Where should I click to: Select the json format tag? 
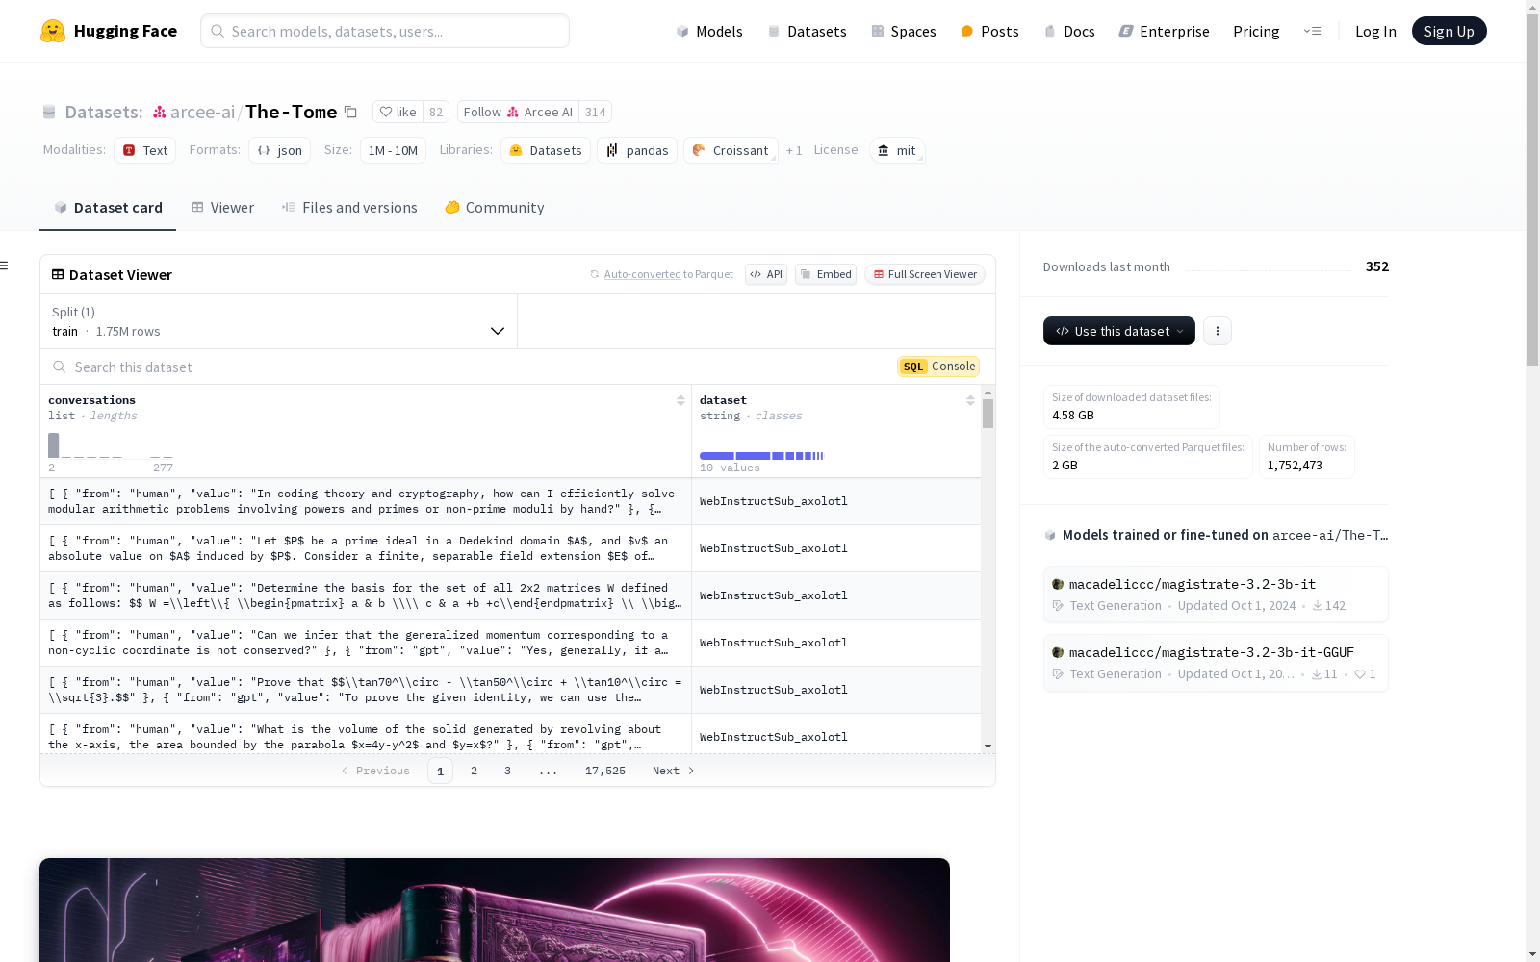pos(279,150)
